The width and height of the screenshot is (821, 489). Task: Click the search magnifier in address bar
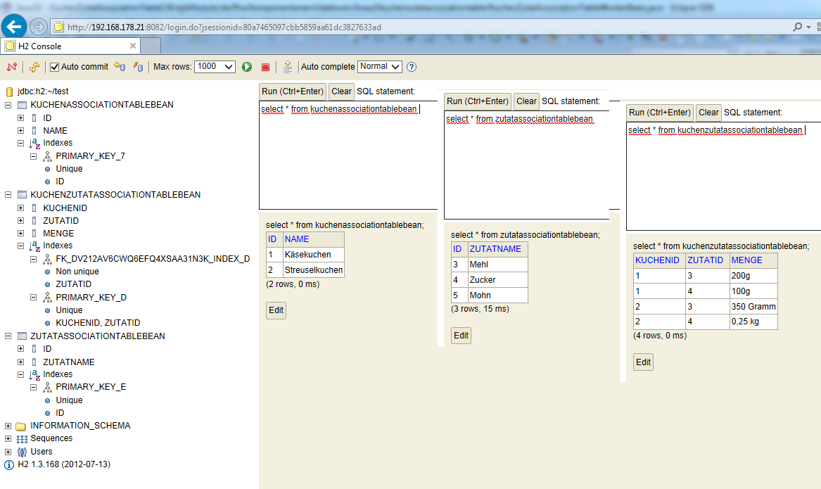[x=798, y=27]
